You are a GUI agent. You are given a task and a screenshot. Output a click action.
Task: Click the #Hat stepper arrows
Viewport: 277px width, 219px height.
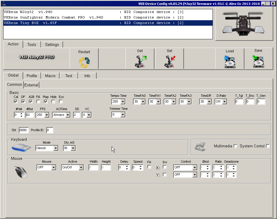click(21, 115)
